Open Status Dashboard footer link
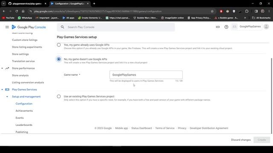This screenshot has width=273, height=153. click(142, 128)
